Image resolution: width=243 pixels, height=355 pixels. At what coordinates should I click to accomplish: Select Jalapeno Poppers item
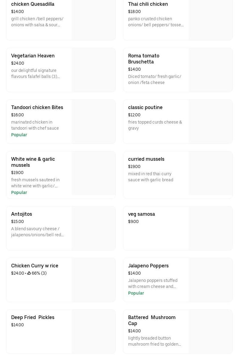pyautogui.click(x=148, y=266)
